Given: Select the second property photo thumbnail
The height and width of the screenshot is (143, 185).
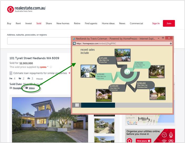Looking at the screenshot, I should click(104, 126).
